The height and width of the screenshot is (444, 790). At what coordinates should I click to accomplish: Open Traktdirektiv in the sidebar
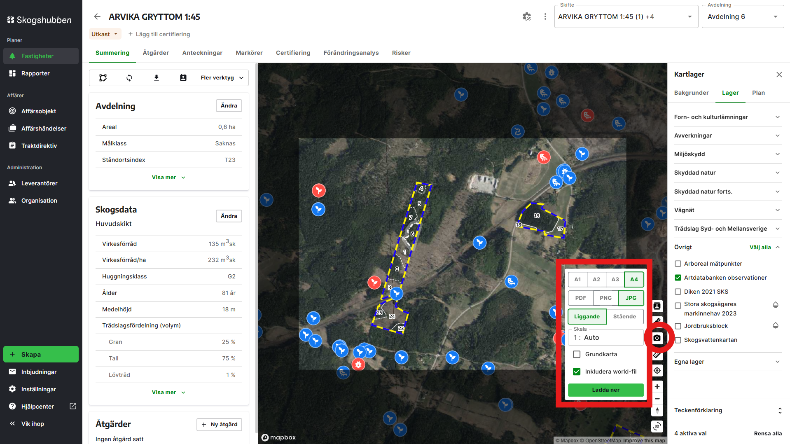coord(41,146)
